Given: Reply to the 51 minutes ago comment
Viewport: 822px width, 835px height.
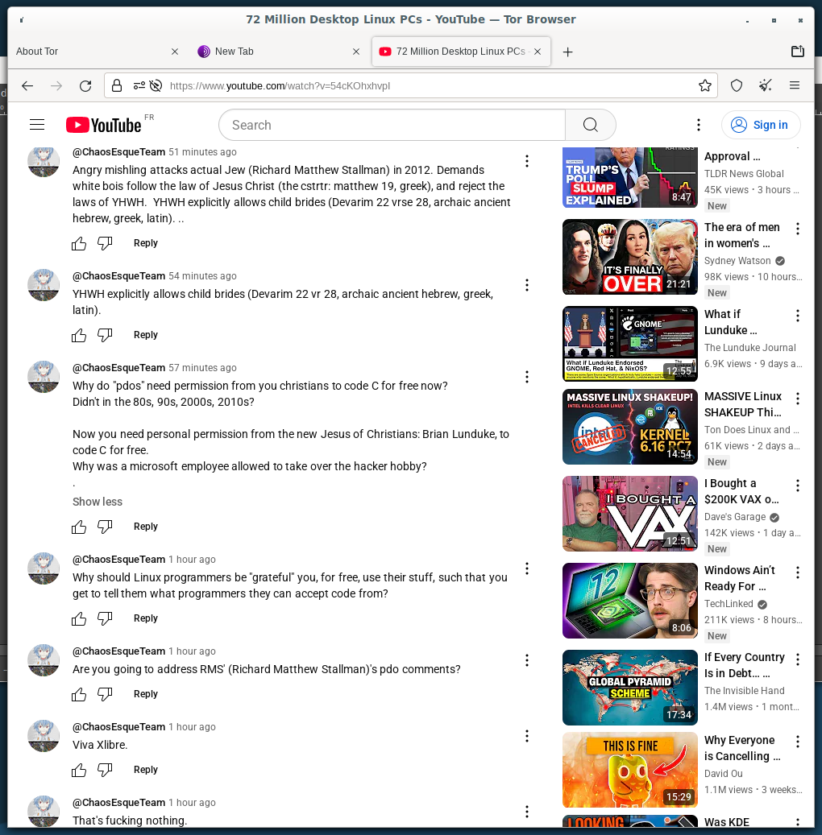Looking at the screenshot, I should (146, 243).
